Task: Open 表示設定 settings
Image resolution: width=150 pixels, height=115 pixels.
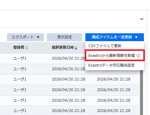Action: pos(65,37)
